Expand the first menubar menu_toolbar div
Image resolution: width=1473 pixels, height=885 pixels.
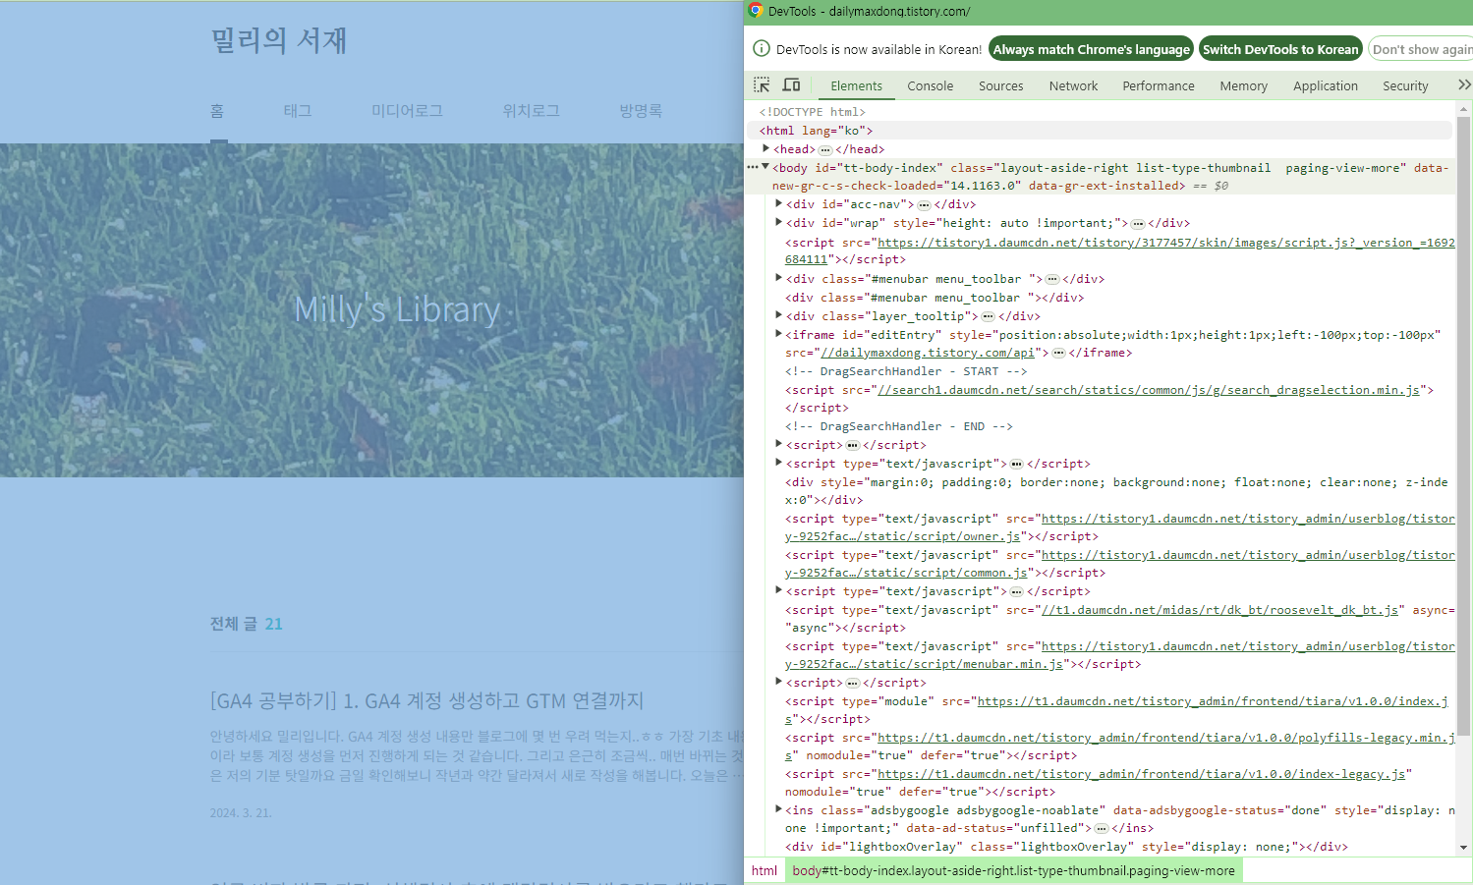pos(778,278)
